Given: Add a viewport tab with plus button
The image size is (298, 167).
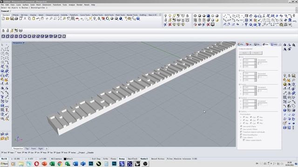Looking at the screenshot, I should [47, 148].
